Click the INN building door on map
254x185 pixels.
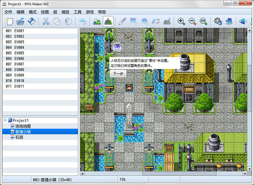click(189, 98)
